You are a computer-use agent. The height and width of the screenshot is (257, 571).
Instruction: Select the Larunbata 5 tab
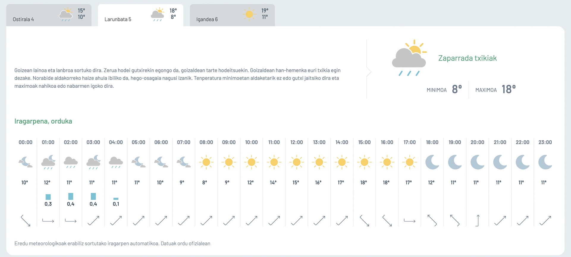click(x=141, y=15)
